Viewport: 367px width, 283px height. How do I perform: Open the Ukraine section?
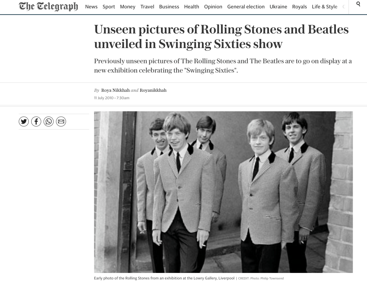tap(278, 7)
